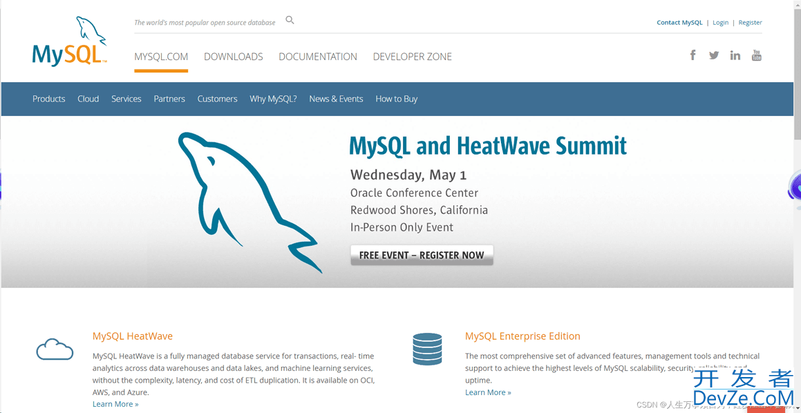Click the "world's most popular open source database" tagline
This screenshot has width=801, height=413.
205,23
